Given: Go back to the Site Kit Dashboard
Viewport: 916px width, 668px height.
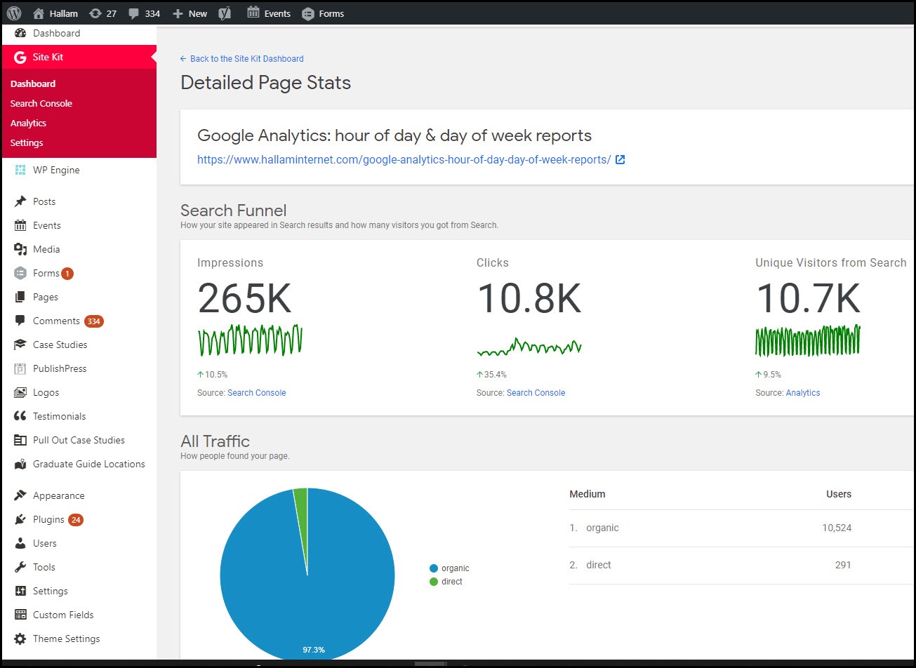Looking at the screenshot, I should point(242,59).
